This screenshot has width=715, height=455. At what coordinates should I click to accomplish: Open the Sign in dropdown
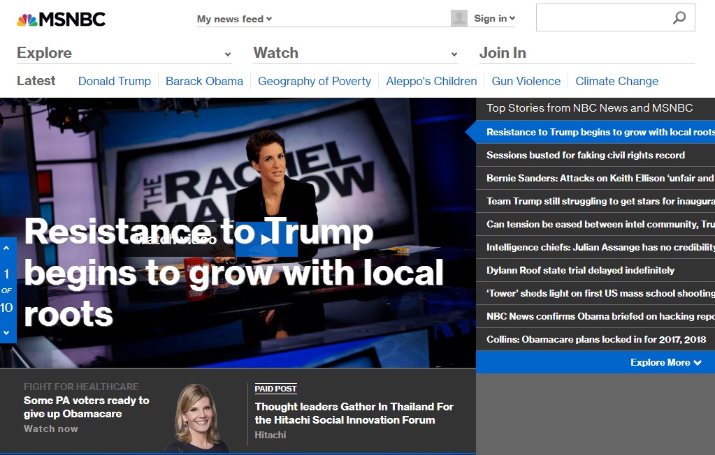(494, 18)
